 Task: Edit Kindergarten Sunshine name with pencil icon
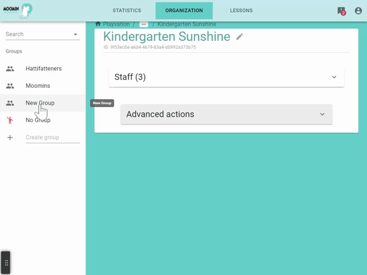click(240, 37)
